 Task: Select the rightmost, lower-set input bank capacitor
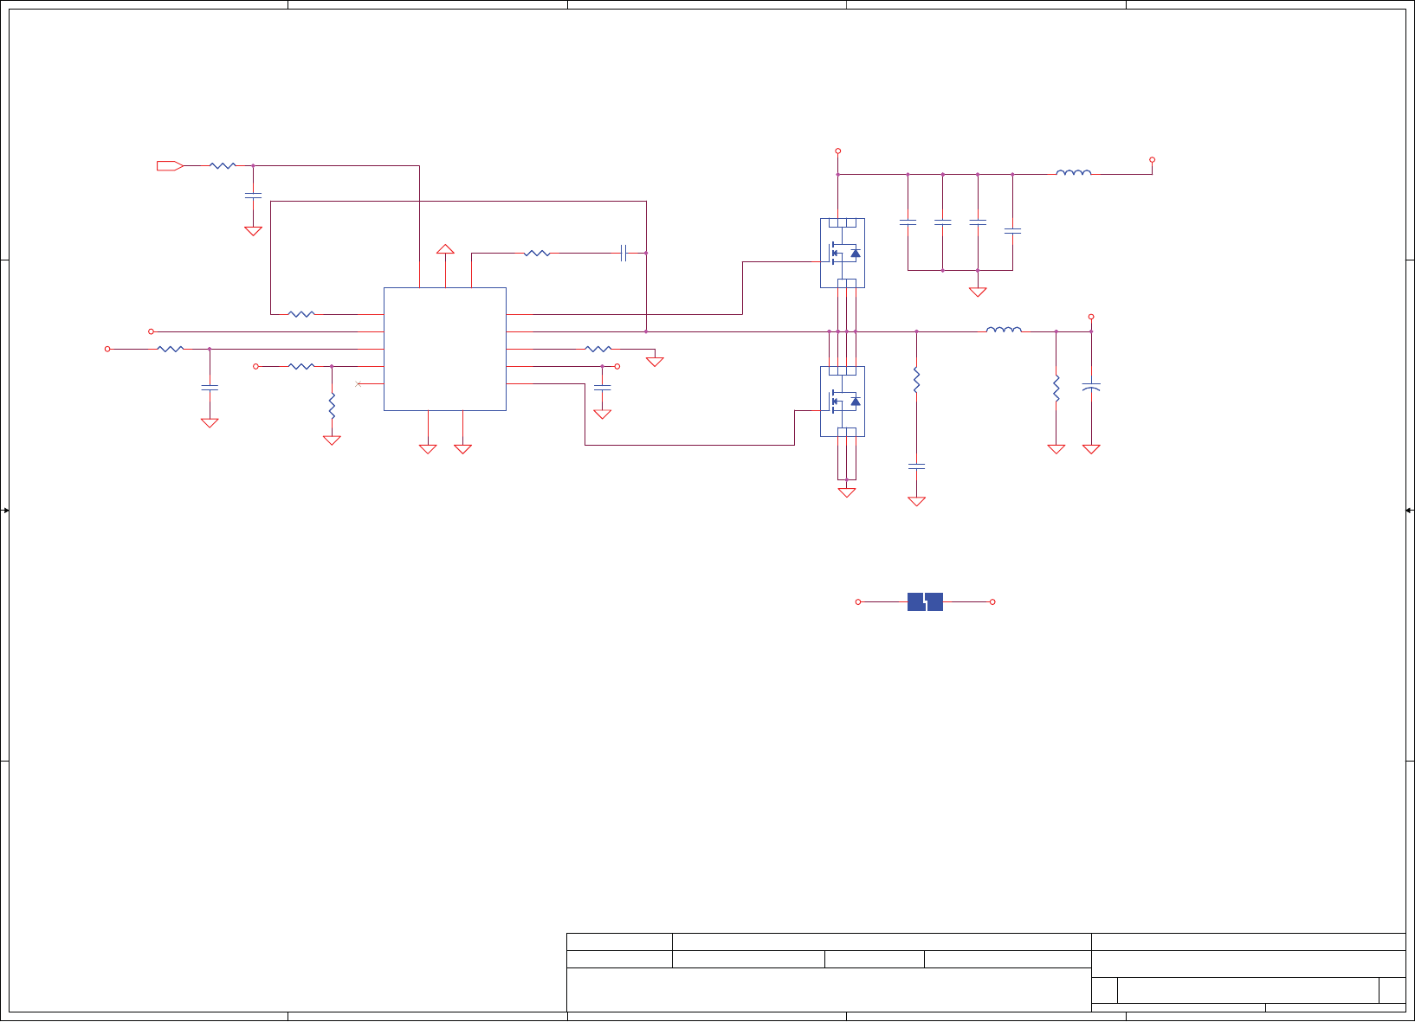[1012, 231]
